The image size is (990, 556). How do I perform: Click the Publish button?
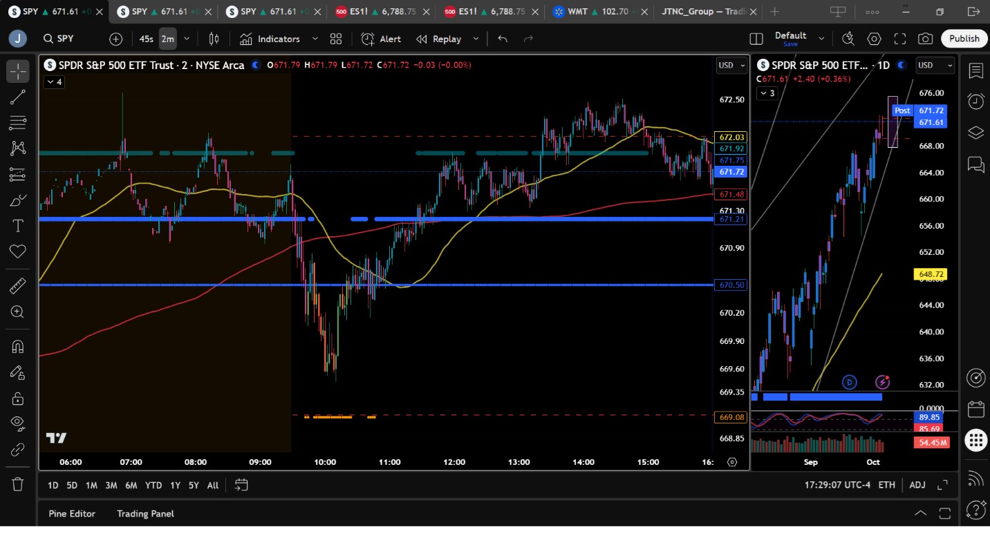(x=964, y=39)
